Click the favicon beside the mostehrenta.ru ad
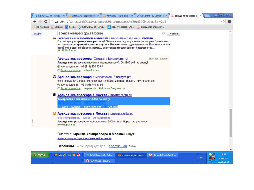The width and height of the screenshot is (254, 190). pyautogui.click(x=55, y=95)
